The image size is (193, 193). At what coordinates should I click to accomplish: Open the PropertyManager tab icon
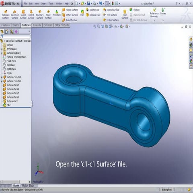(6, 31)
